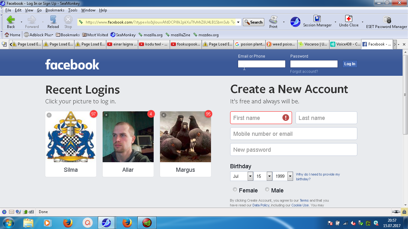Select the Male radio button
The image size is (408, 229).
[x=267, y=190]
